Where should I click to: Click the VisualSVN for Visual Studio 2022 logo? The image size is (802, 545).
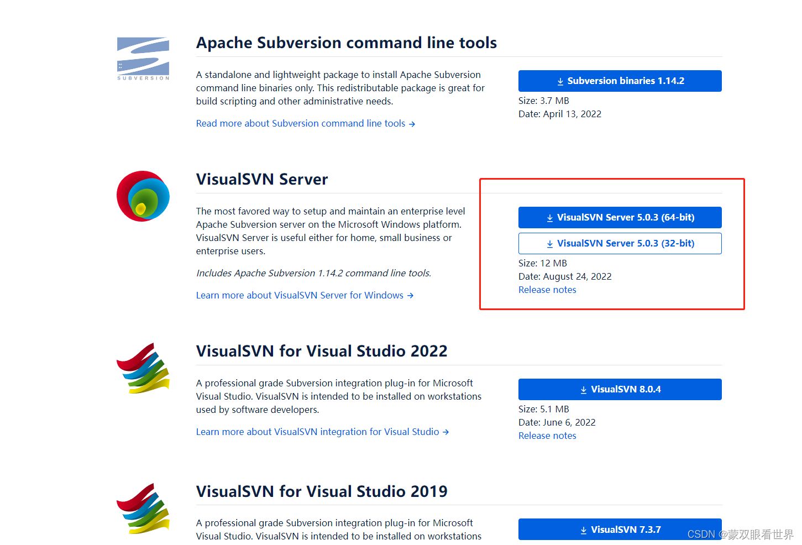click(x=143, y=368)
